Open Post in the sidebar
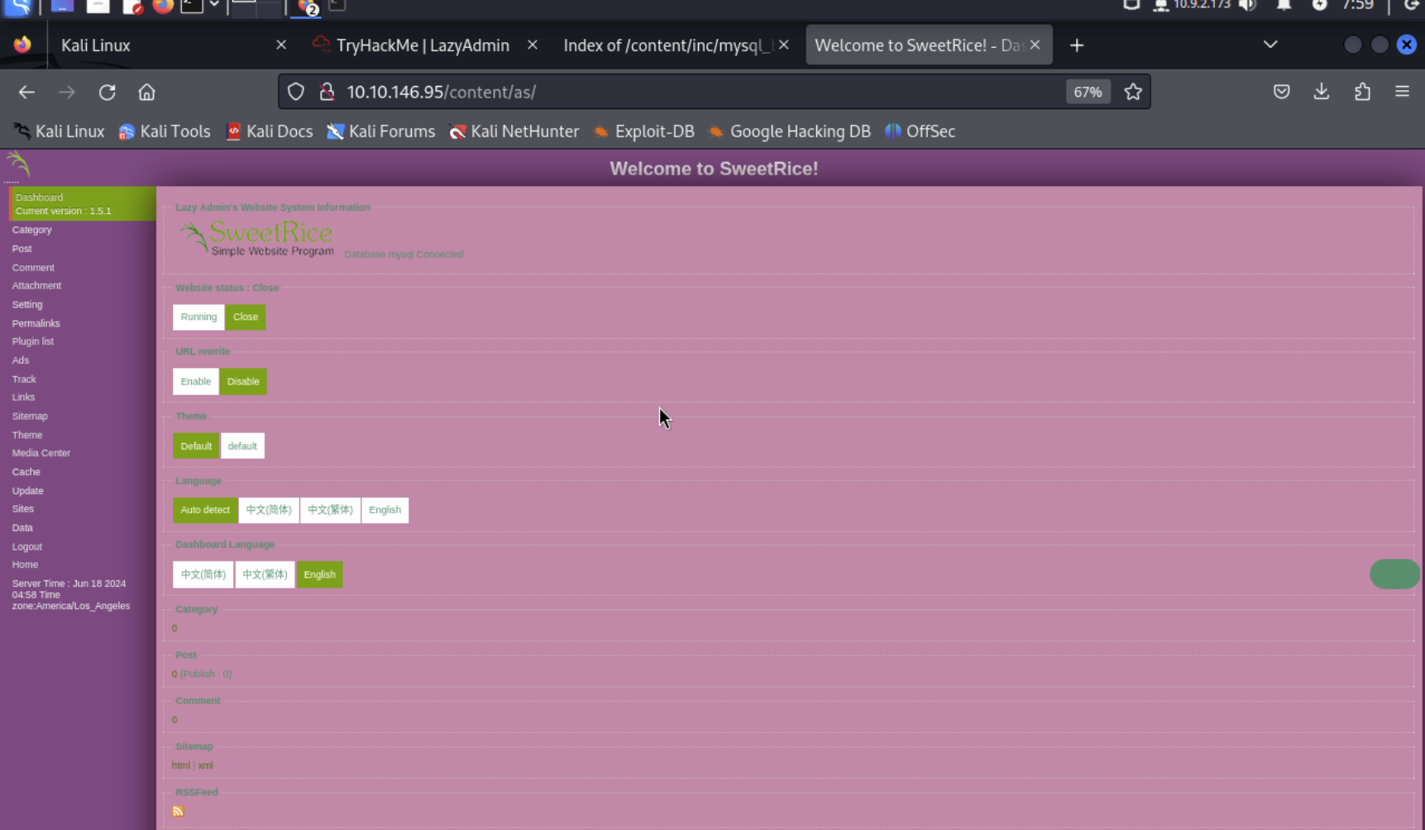Viewport: 1425px width, 830px height. click(x=22, y=249)
